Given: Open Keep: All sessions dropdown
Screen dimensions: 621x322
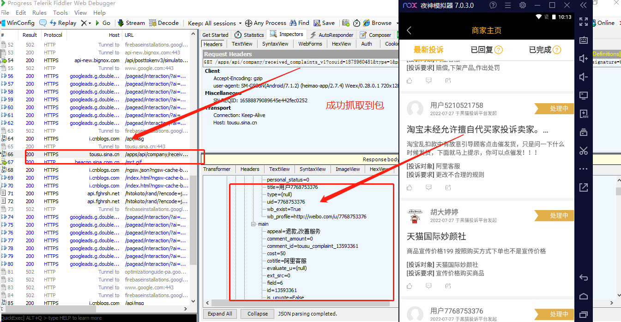Looking at the screenshot, I should pos(215,23).
